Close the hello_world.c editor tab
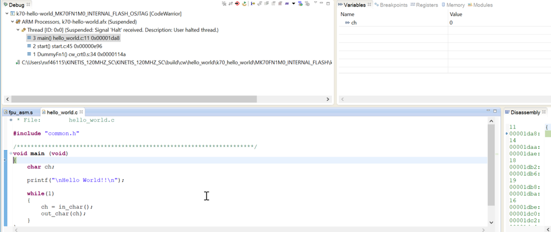 (81, 112)
